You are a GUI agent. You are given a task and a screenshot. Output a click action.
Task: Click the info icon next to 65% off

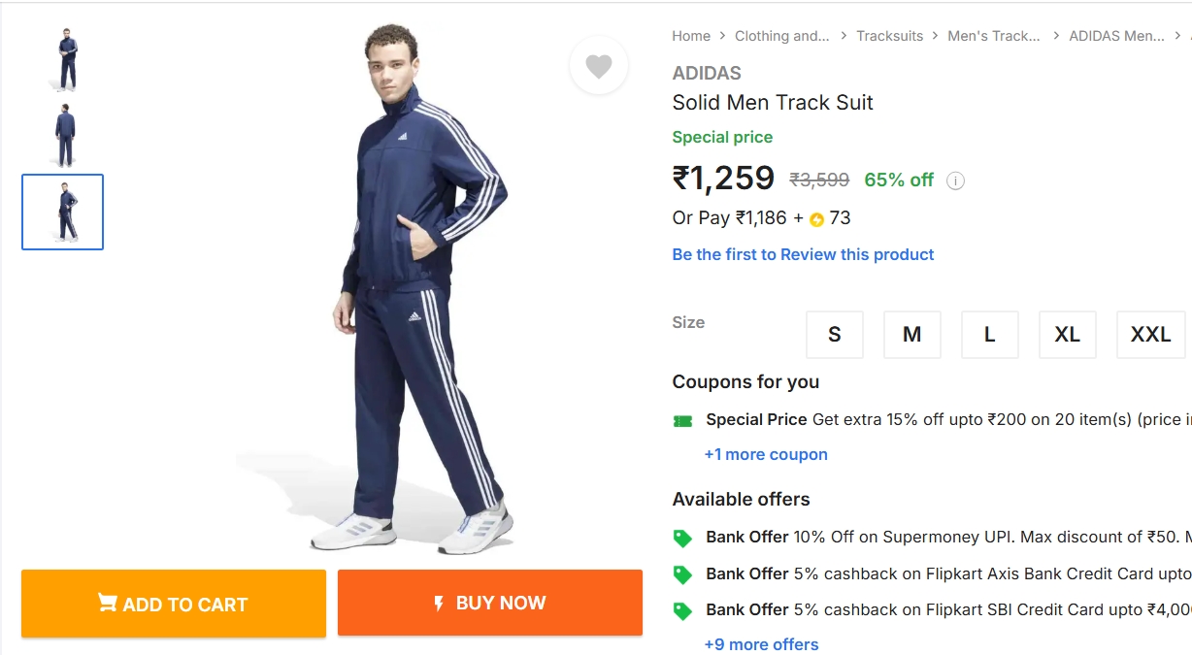coord(955,180)
